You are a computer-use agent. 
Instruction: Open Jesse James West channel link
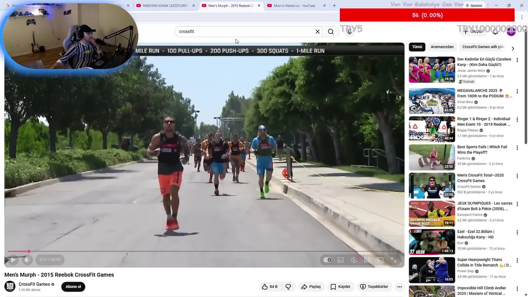click(471, 71)
